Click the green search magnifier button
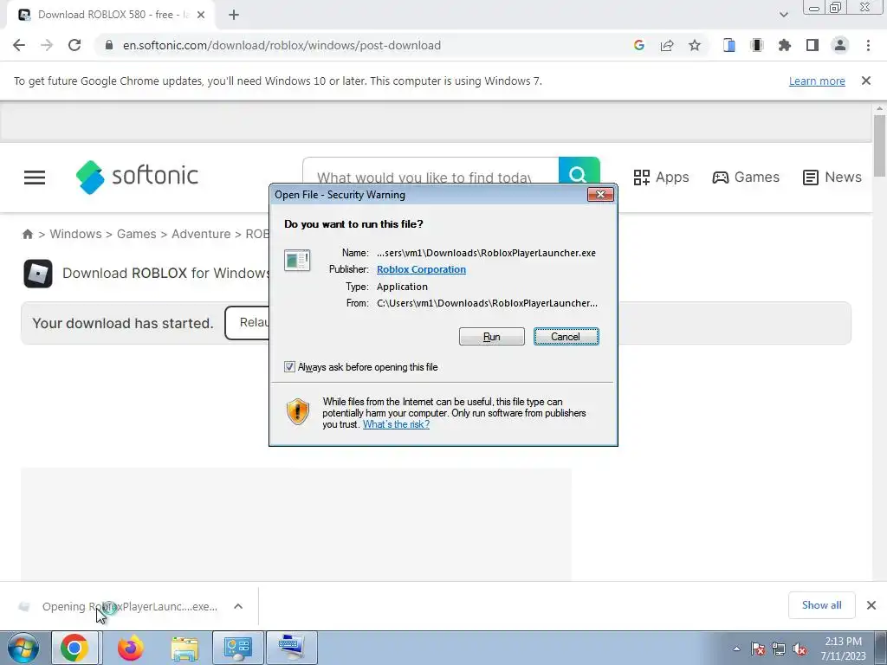The width and height of the screenshot is (887, 665). coord(579,174)
